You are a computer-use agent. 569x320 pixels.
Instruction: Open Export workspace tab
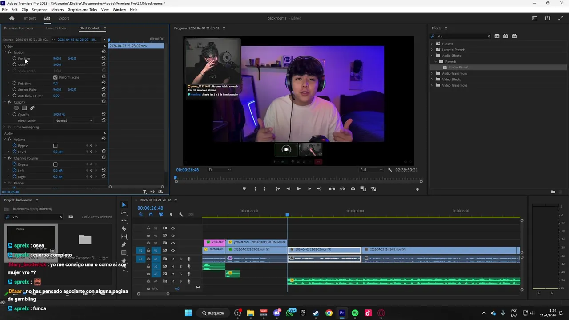tap(64, 18)
